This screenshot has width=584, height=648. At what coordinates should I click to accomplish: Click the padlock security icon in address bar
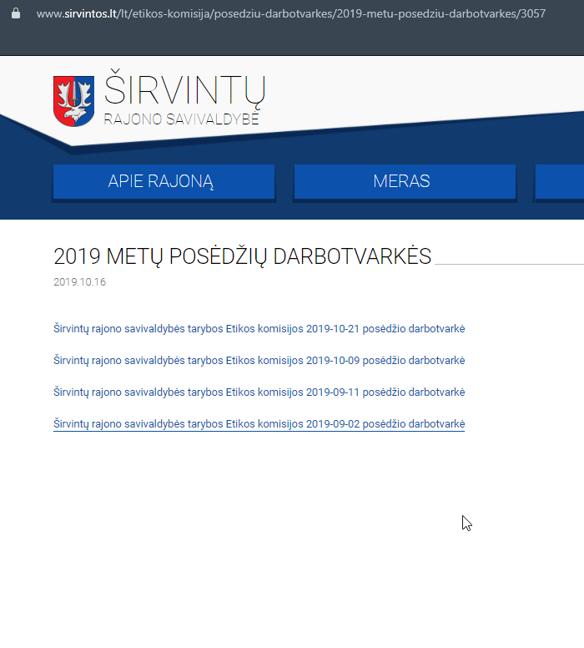(15, 14)
